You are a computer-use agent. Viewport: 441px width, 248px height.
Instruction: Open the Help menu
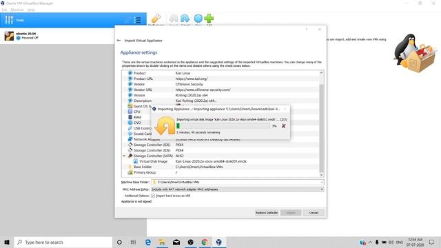click(x=31, y=10)
